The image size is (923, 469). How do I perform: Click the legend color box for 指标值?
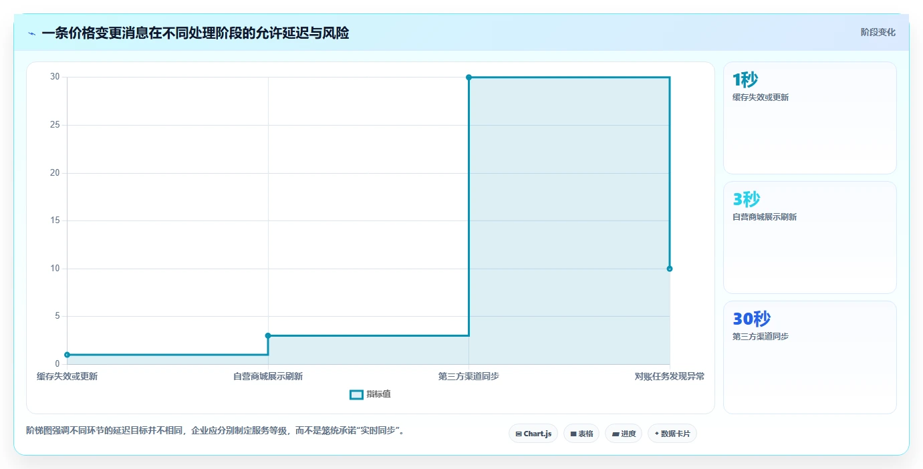(x=356, y=395)
